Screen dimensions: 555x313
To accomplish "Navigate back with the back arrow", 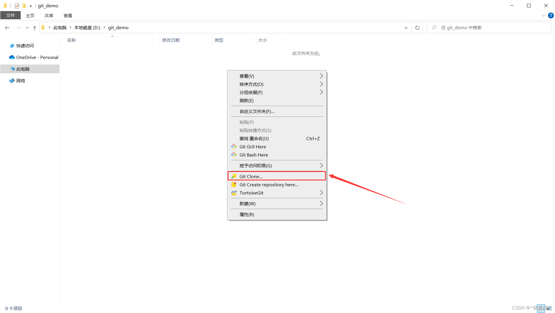I will click(x=7, y=27).
